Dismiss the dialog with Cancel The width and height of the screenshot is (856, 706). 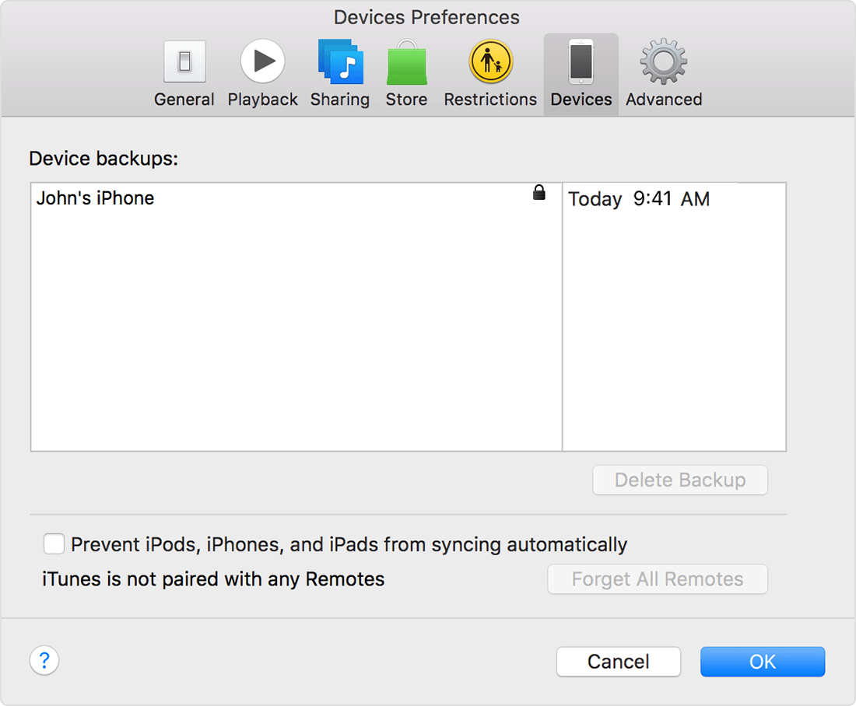pos(618,662)
